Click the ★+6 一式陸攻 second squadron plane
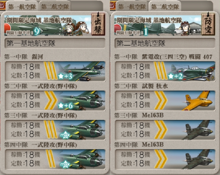Viewport: 220px width, 175px height. pyautogui.click(x=81, y=101)
